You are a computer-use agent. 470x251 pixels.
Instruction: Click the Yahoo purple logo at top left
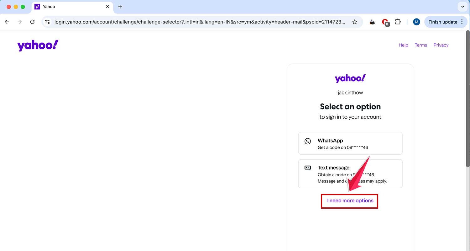(x=38, y=45)
